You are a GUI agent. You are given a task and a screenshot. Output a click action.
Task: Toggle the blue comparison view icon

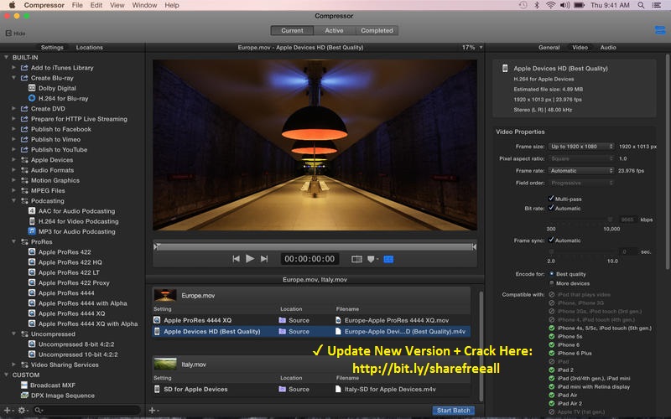click(388, 259)
